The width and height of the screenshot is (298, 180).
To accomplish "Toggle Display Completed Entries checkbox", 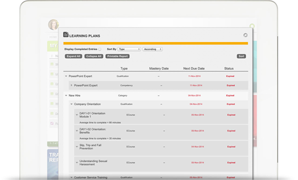I will [x=100, y=49].
